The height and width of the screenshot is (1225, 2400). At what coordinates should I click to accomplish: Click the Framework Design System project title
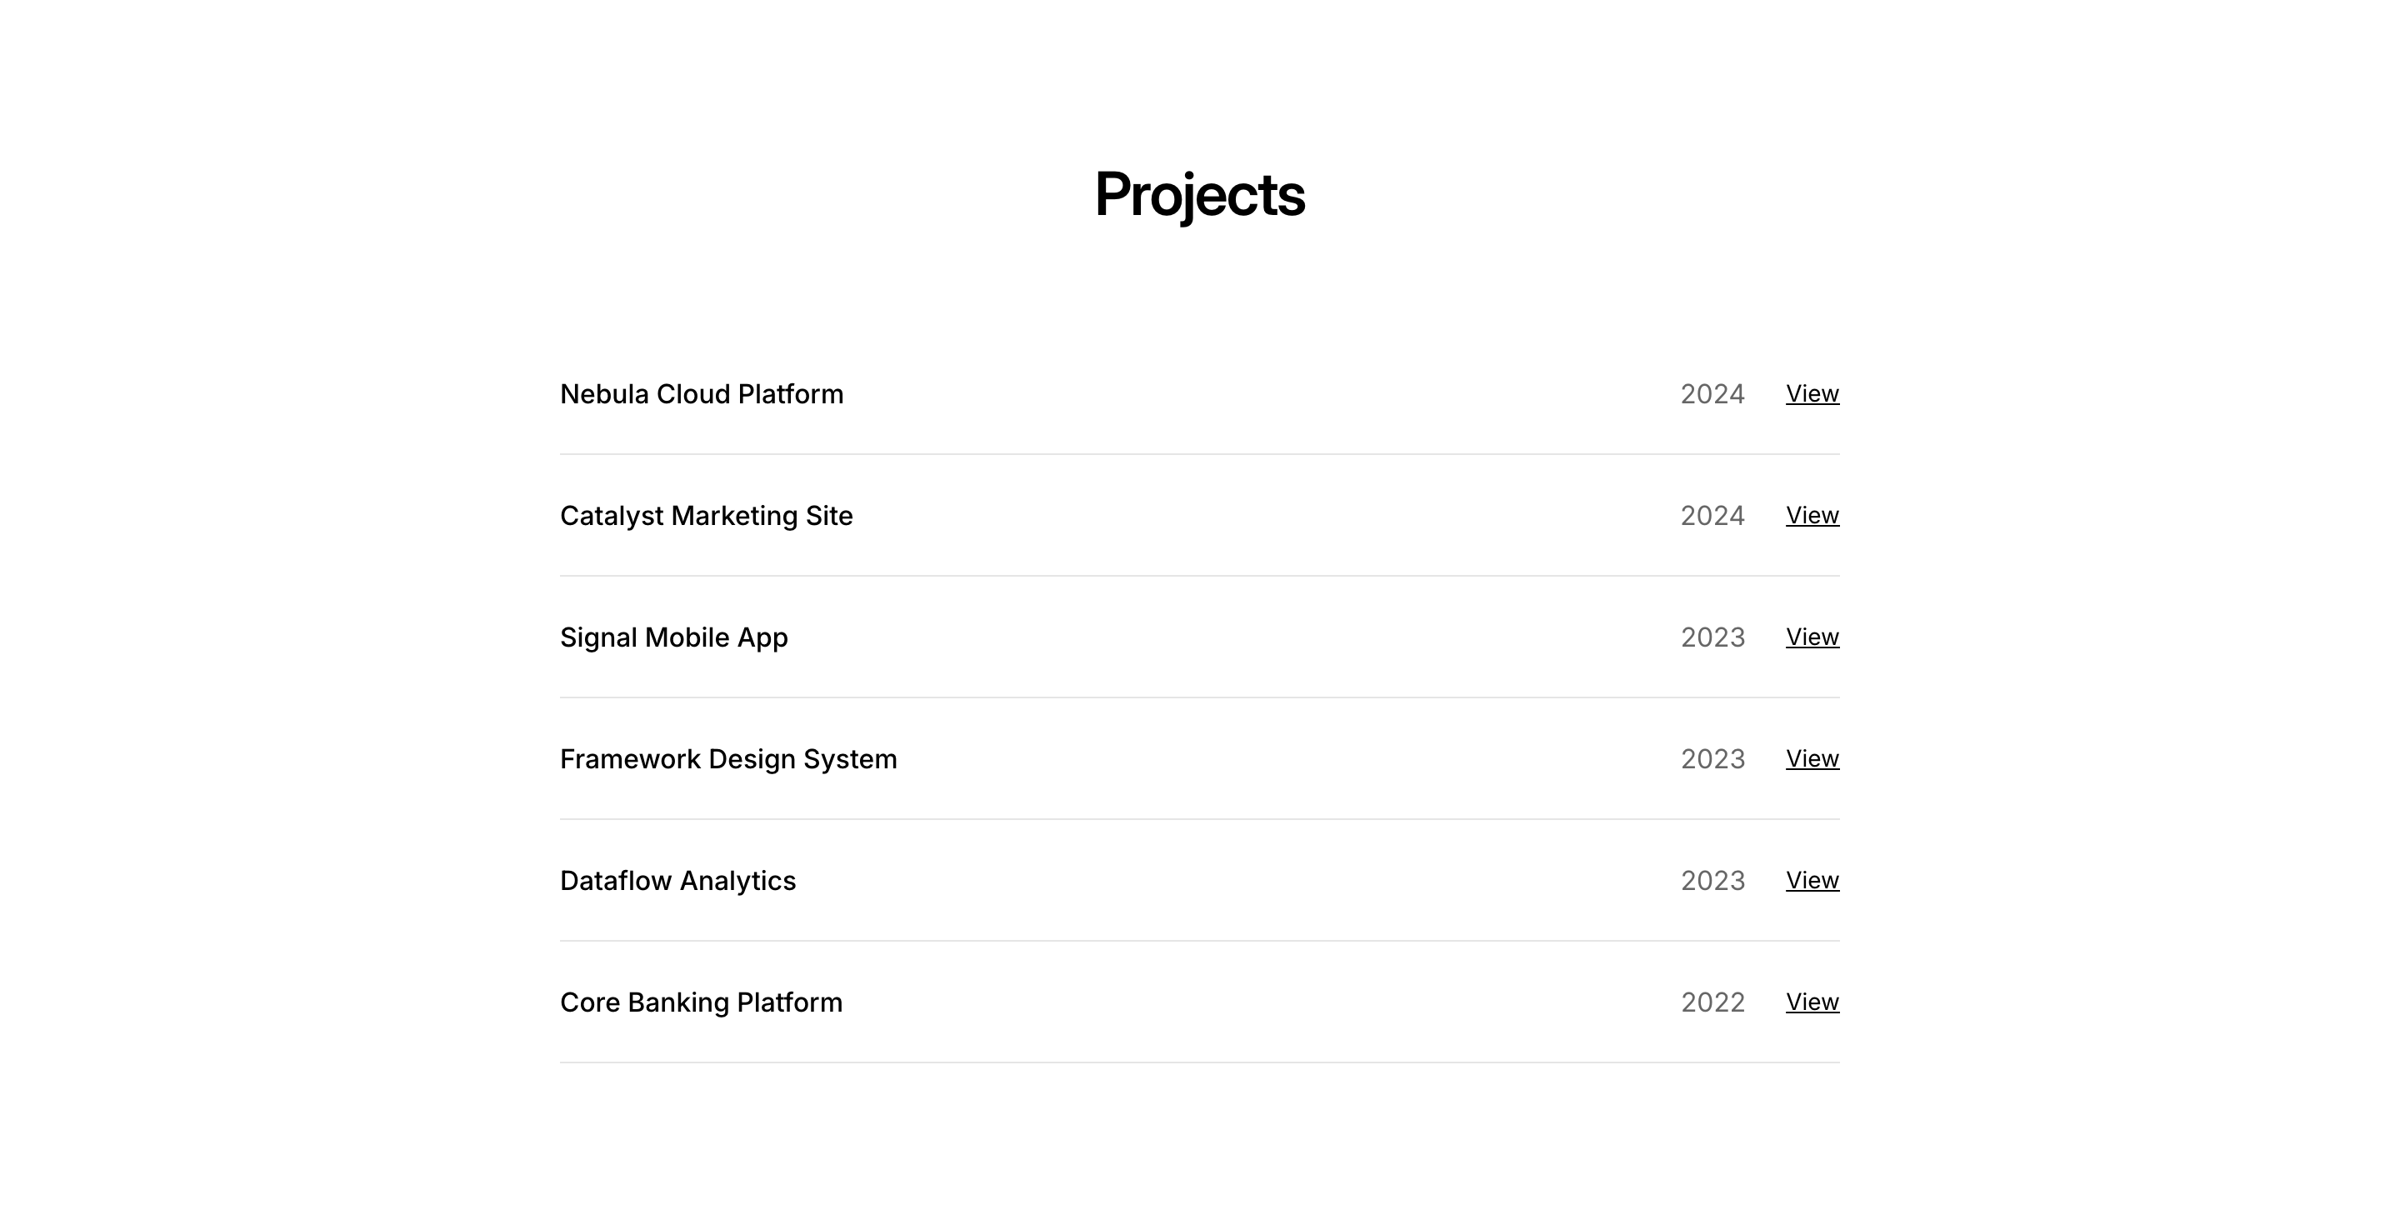click(727, 759)
